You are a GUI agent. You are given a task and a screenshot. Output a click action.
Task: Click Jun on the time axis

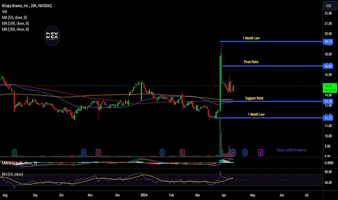(281, 195)
